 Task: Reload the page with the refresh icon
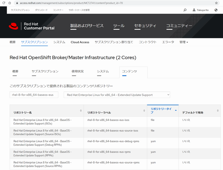(x=4, y=3)
